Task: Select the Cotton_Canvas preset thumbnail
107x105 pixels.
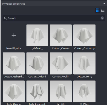Action: pyautogui.click(x=61, y=35)
